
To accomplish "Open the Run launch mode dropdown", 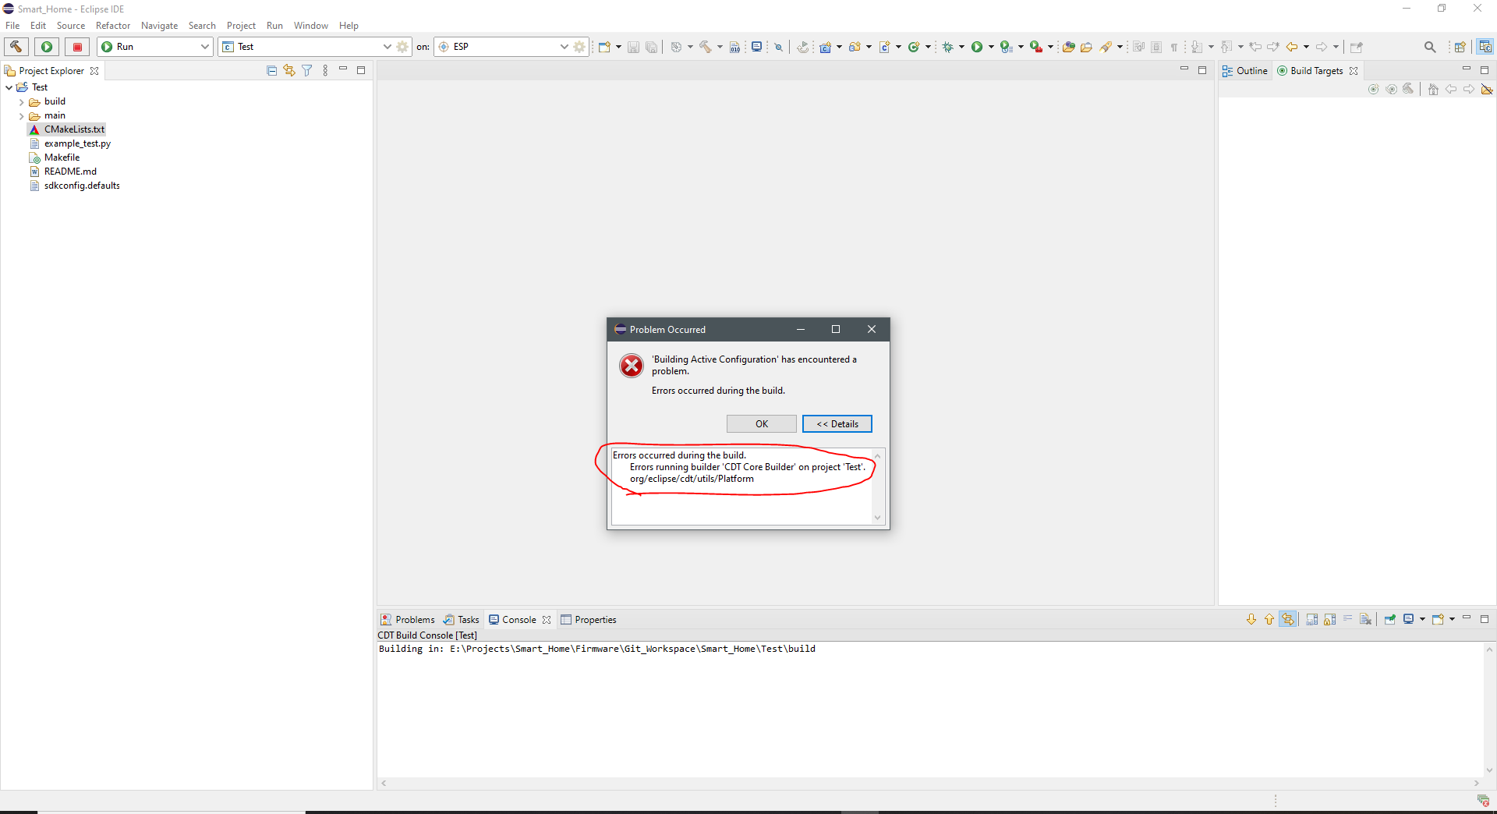I will 205,47.
